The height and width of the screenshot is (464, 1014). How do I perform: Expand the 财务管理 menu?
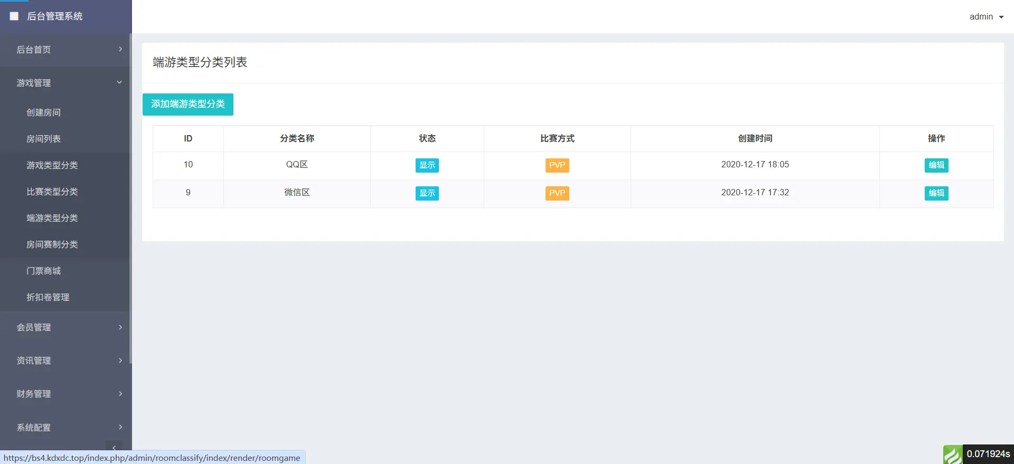[66, 394]
